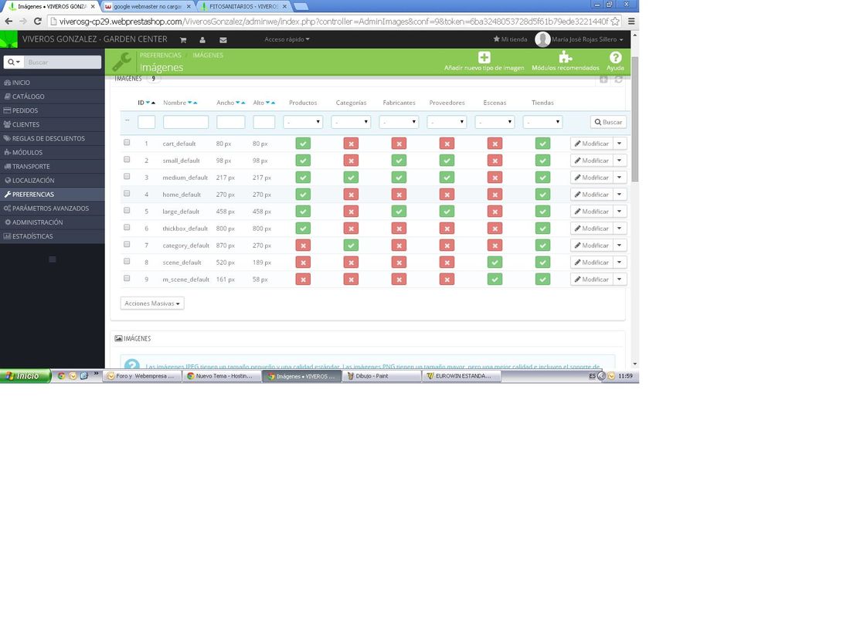The height and width of the screenshot is (617, 850).
Task: Go back with browser back arrow
Action: (x=8, y=21)
